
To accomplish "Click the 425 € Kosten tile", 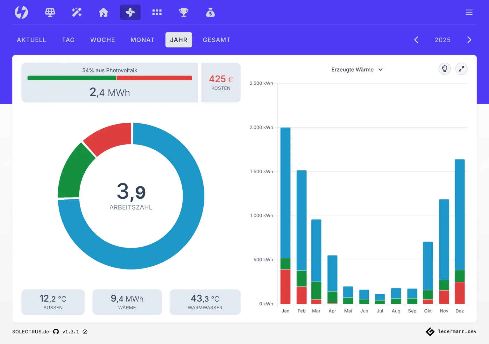I will click(221, 82).
